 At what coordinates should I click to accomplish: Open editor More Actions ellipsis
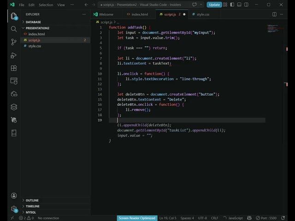pyautogui.click(x=282, y=14)
